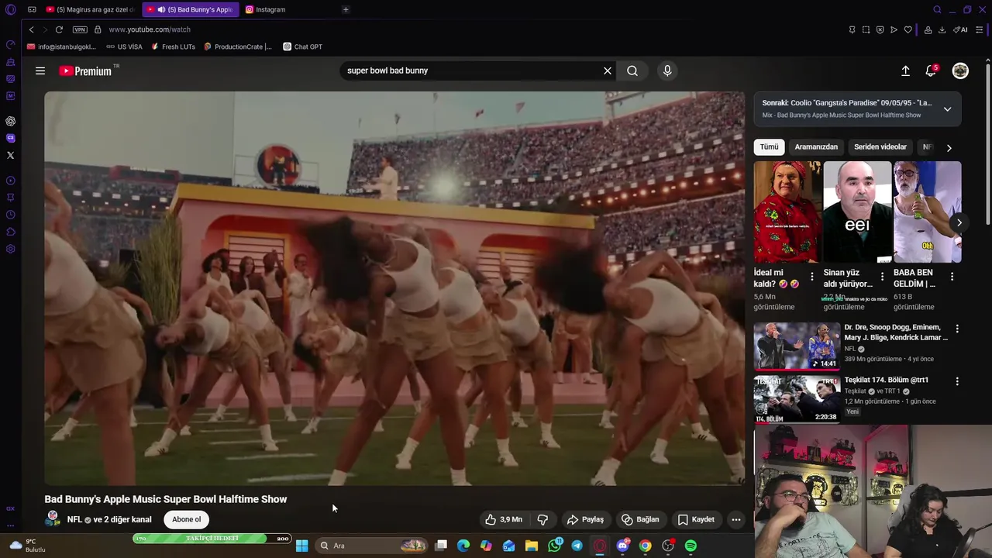Viewport: 992px width, 558px height.
Task: Open the YouTube account avatar menu
Action: pos(960,71)
